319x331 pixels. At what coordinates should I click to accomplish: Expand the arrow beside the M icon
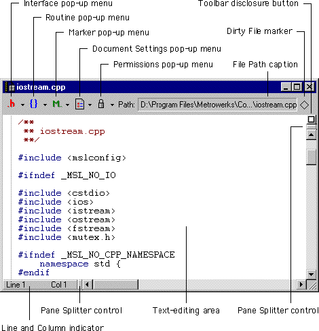68,105
